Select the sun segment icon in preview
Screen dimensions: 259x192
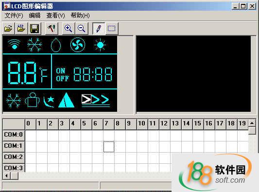(x=100, y=45)
